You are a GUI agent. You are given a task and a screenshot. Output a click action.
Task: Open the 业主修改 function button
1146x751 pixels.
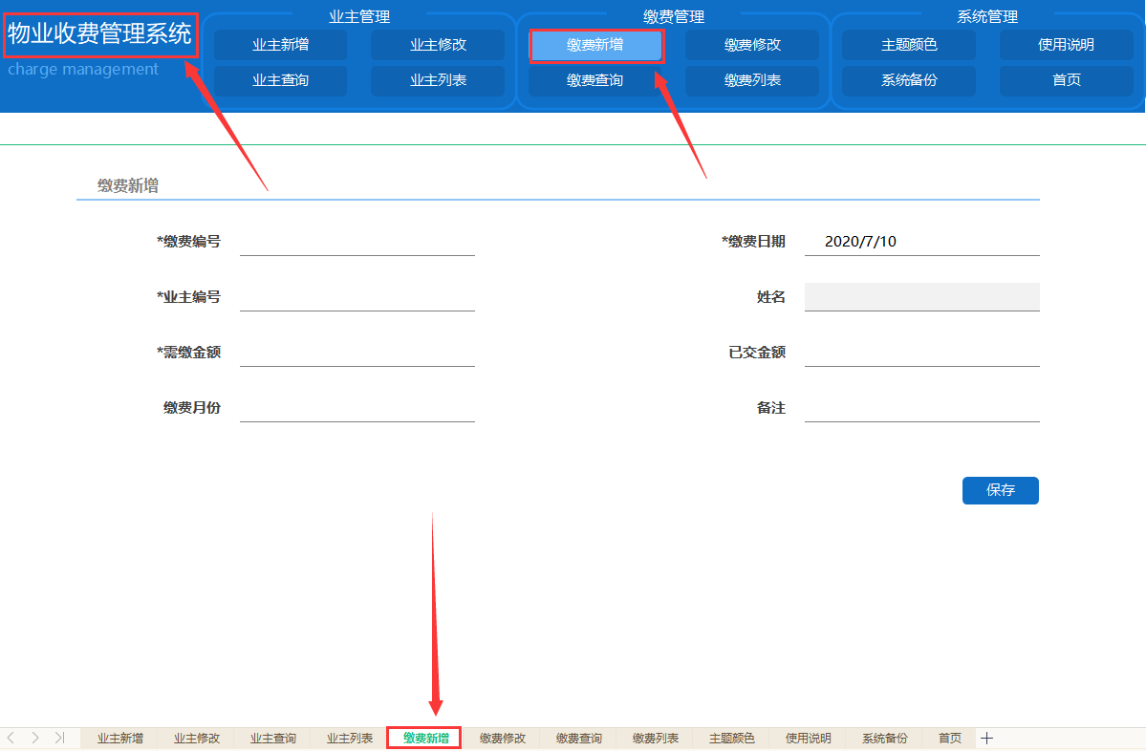click(x=438, y=44)
